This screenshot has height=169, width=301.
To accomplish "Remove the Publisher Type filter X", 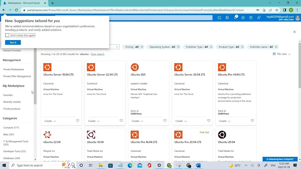I will click(x=211, y=47).
